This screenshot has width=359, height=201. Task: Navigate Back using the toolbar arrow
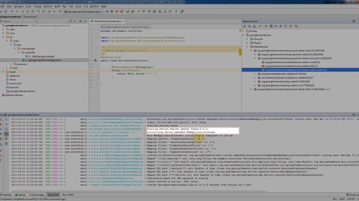pos(49,11)
